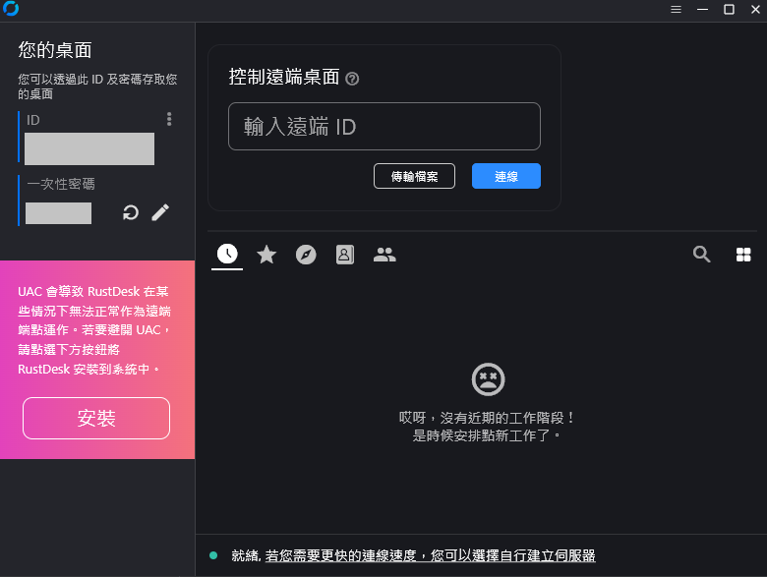Click the search magnifier icon
The width and height of the screenshot is (767, 577).
click(x=701, y=255)
